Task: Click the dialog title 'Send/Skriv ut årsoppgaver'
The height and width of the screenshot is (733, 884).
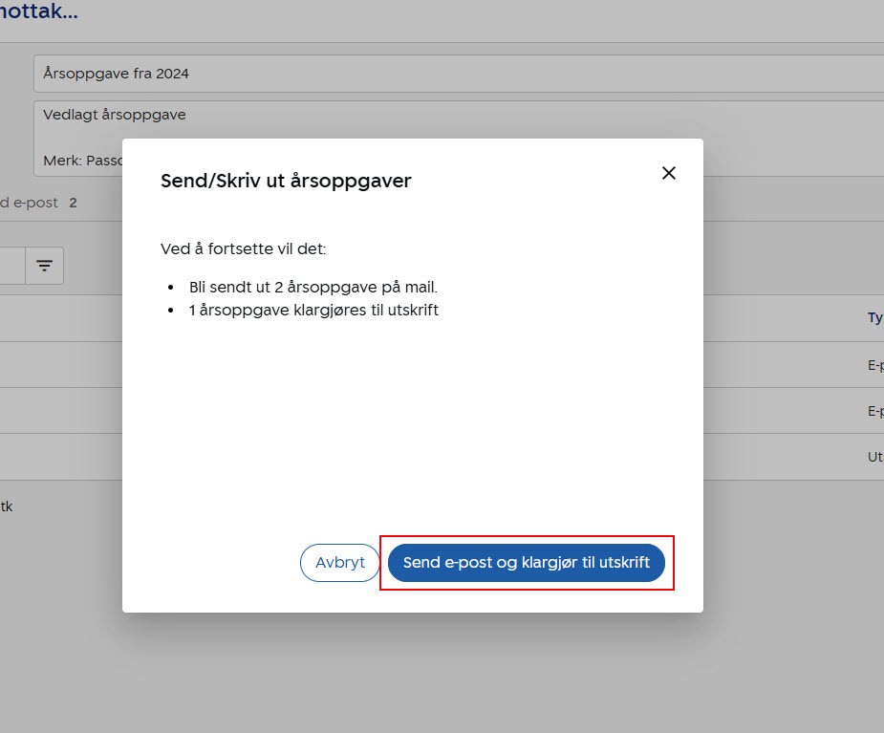Action: click(x=284, y=180)
